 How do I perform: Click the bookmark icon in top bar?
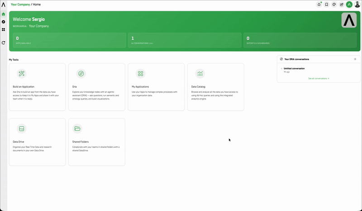326,5
